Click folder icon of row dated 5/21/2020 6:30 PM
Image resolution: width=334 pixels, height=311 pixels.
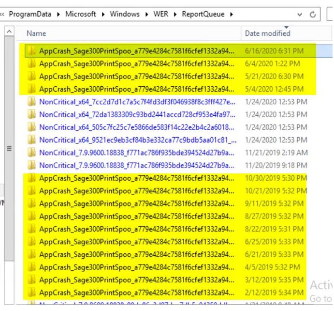[x=32, y=76]
